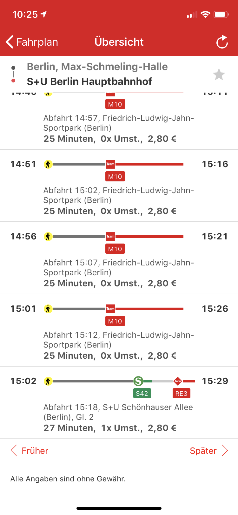Tap the refresh icon in header
Image resolution: width=238 pixels, height=515 pixels.
pos(222,42)
